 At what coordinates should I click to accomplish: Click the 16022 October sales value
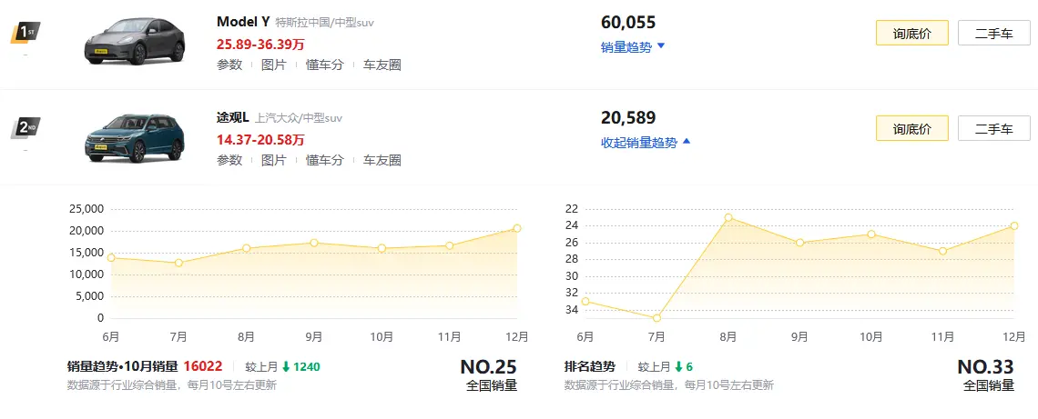[x=202, y=367]
